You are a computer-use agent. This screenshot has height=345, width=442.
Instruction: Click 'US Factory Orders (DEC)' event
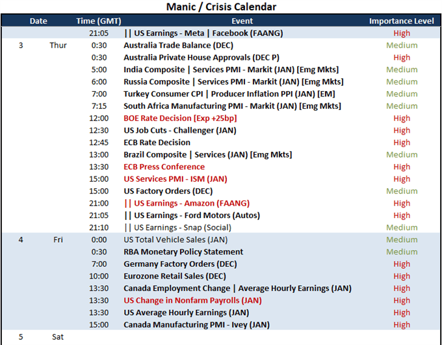pos(168,191)
